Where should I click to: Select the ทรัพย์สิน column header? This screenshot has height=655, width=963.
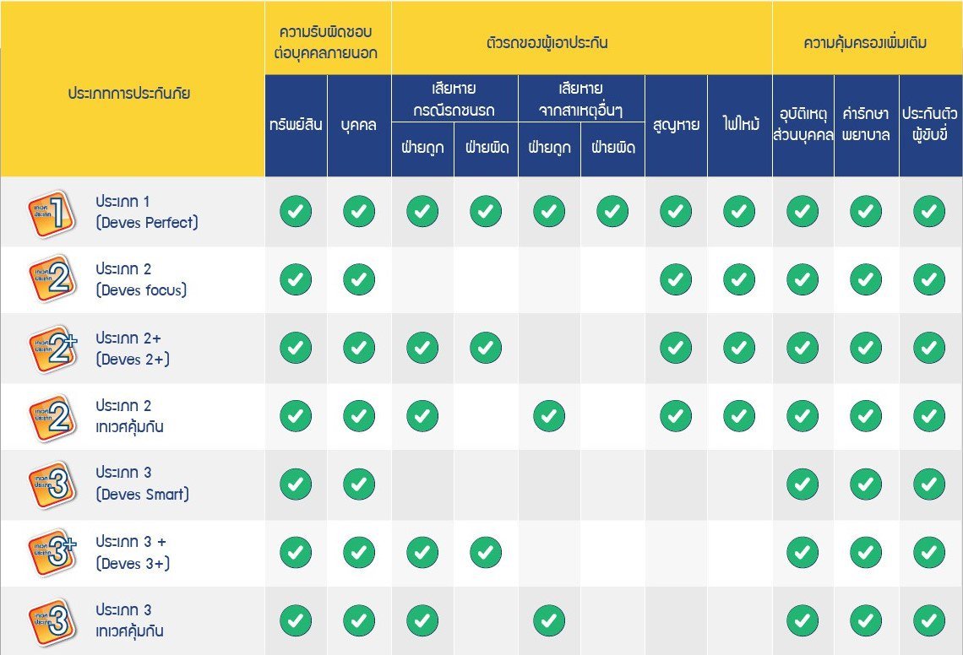(x=296, y=126)
